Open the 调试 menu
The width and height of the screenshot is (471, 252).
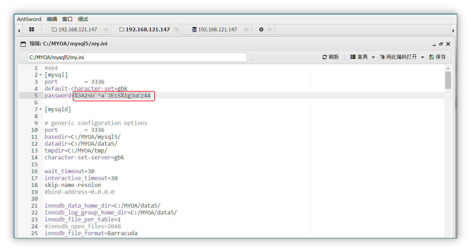pos(83,19)
